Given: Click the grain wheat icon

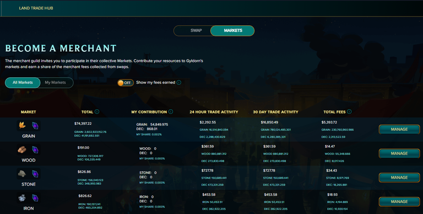Looking at the screenshot, I should 22,125.
